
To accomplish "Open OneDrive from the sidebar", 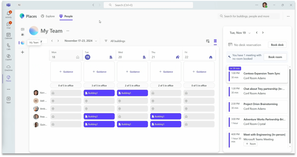I will pos(8,68).
